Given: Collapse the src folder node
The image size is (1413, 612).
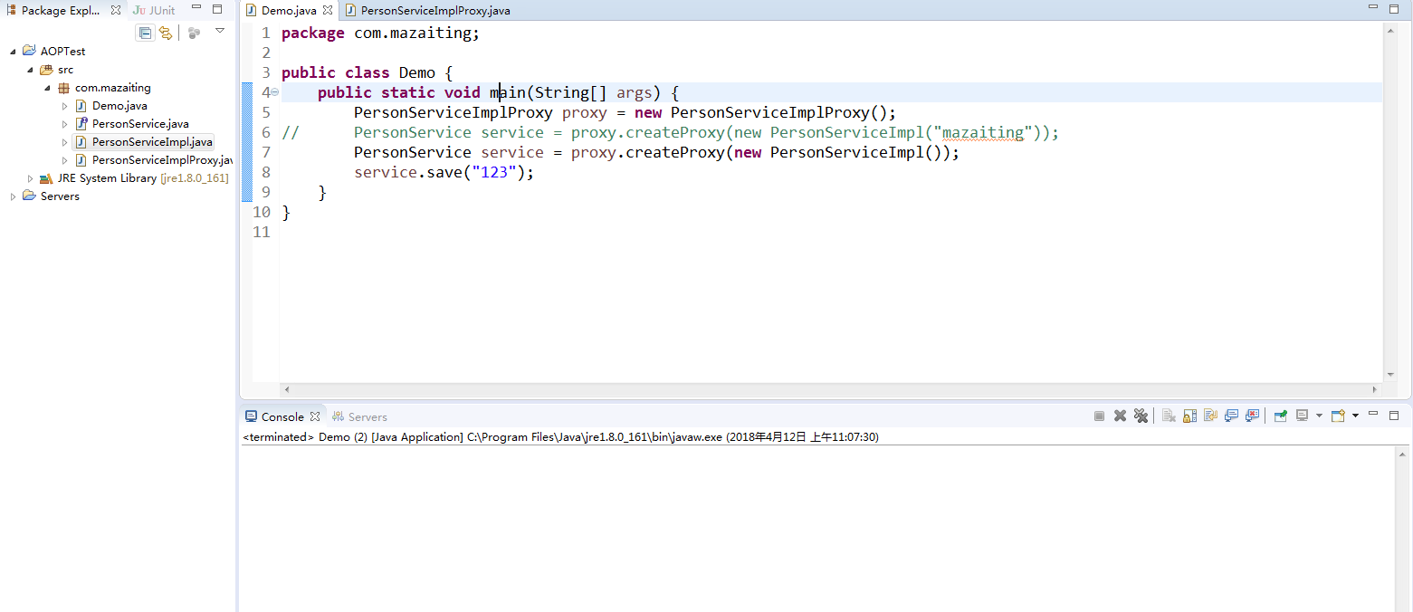Looking at the screenshot, I should pyautogui.click(x=30, y=70).
